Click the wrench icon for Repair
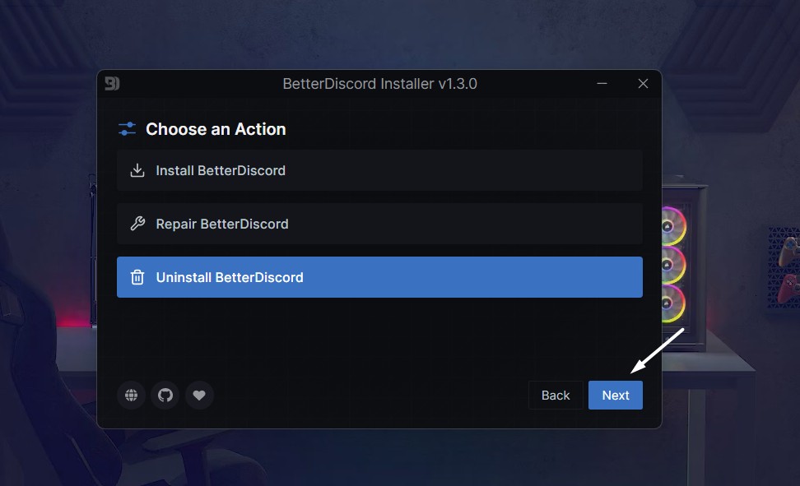 [137, 224]
